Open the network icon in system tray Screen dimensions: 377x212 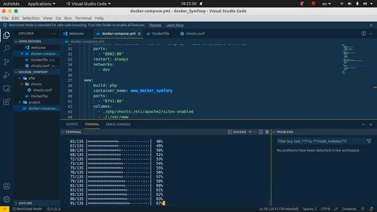coord(342,4)
